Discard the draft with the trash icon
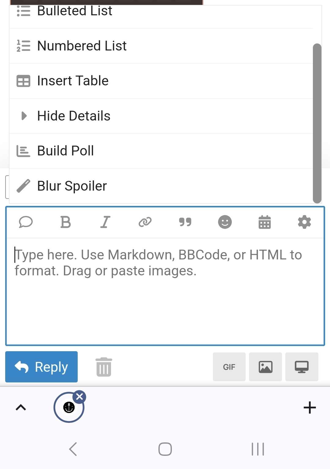 (104, 367)
